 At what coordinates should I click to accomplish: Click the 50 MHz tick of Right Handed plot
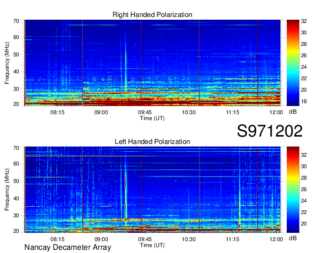tap(16, 55)
